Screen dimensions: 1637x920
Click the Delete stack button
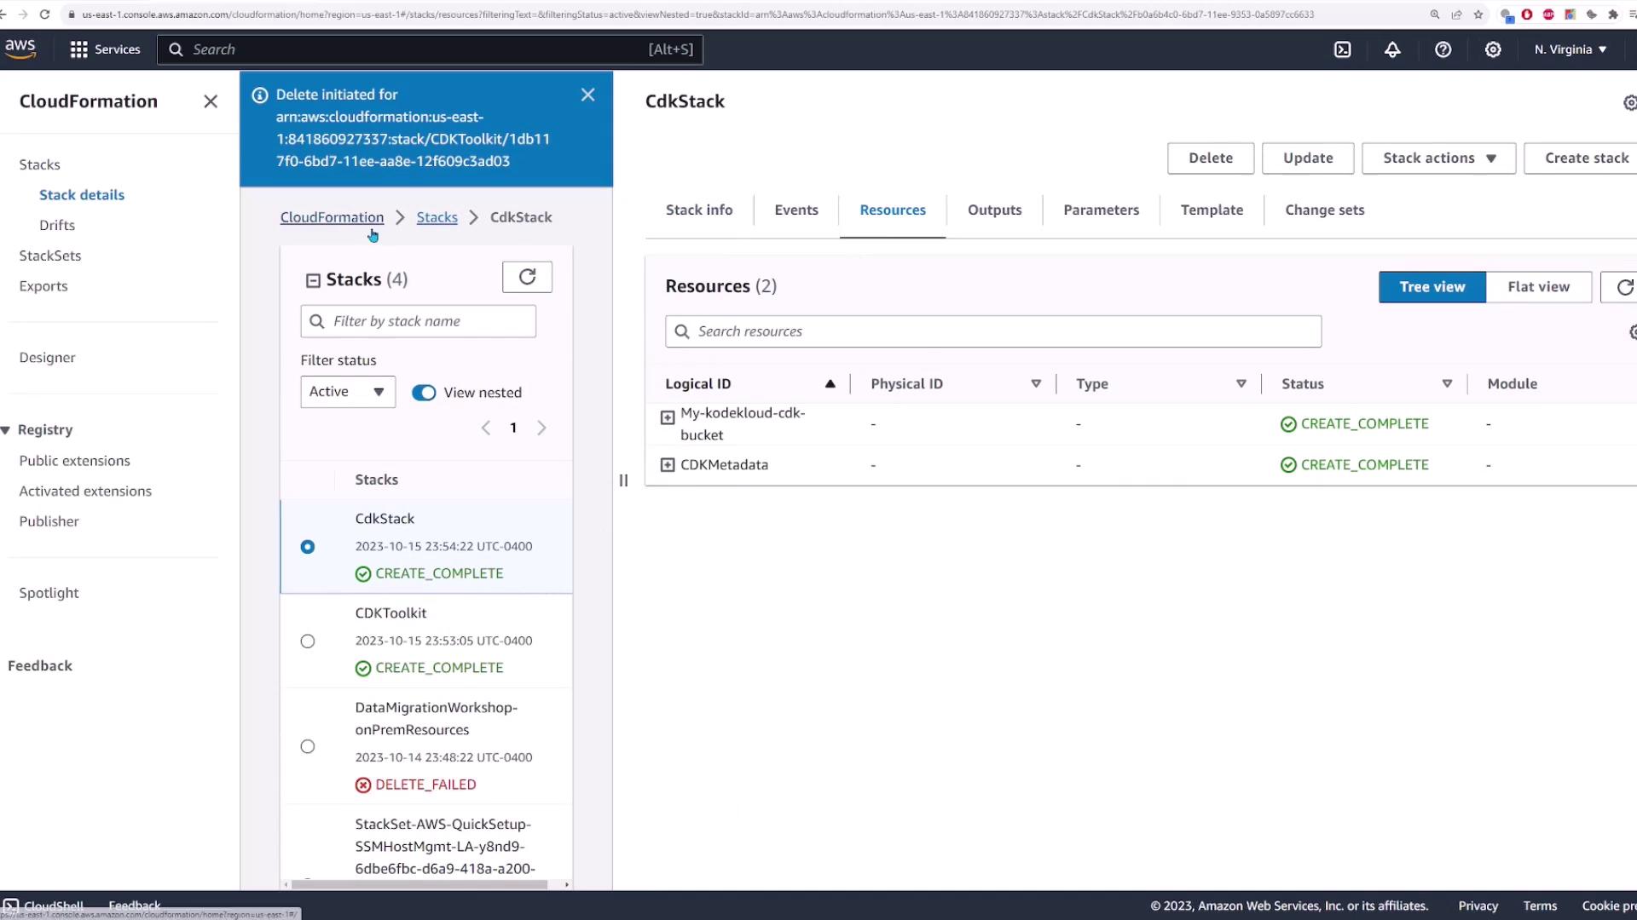click(x=1210, y=158)
